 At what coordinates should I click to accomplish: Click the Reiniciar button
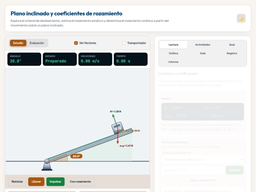click(x=17, y=182)
